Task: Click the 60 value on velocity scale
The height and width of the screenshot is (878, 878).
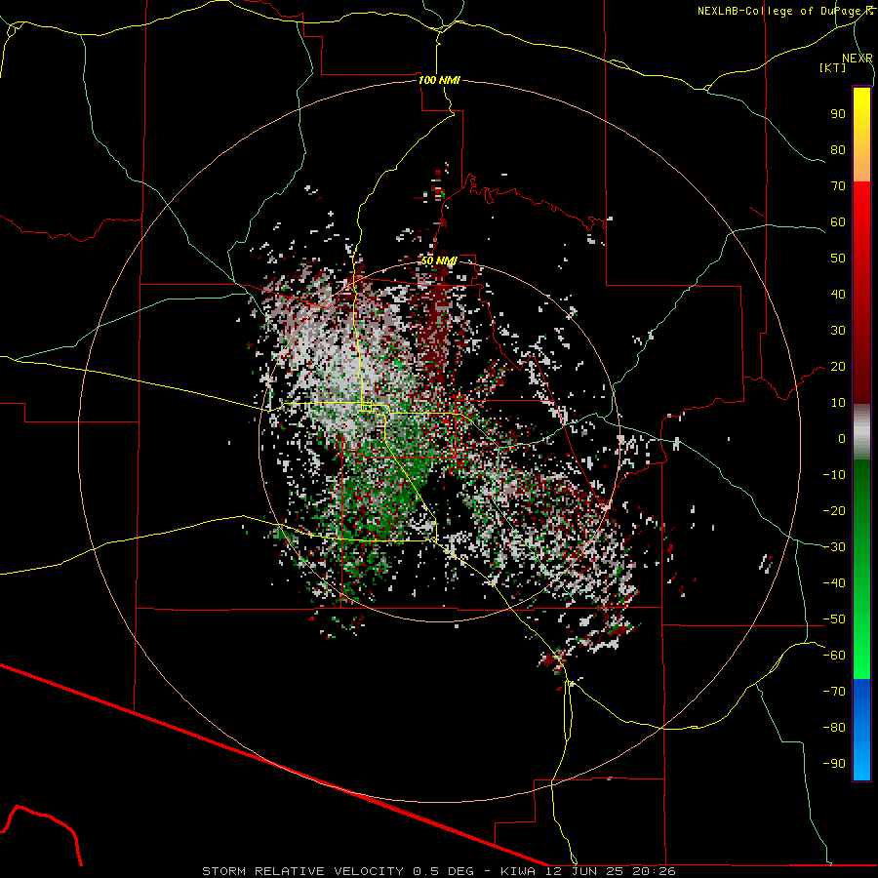Action: click(838, 221)
